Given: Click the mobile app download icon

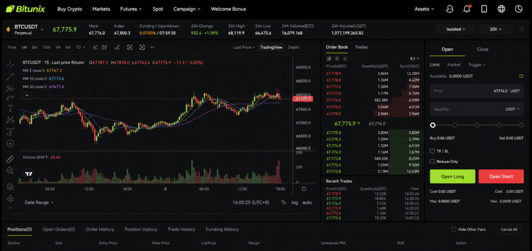Looking at the screenshot, I should (x=484, y=9).
